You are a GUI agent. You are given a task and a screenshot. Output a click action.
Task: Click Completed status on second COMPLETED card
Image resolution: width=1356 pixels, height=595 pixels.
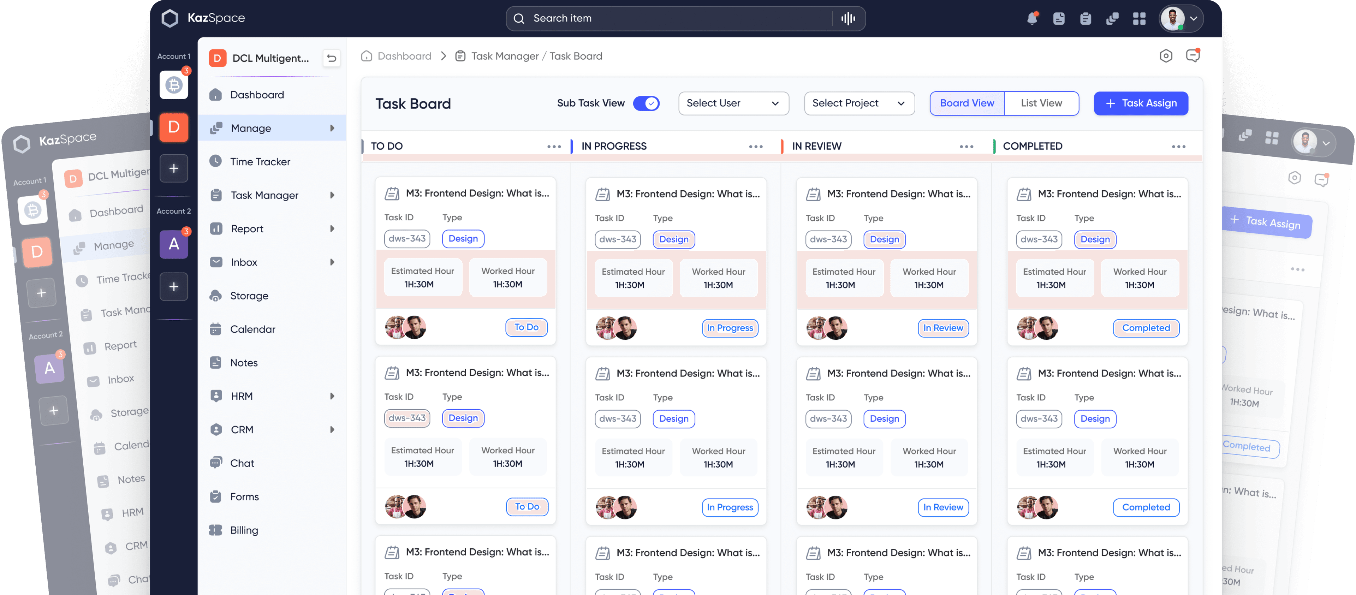pos(1146,507)
